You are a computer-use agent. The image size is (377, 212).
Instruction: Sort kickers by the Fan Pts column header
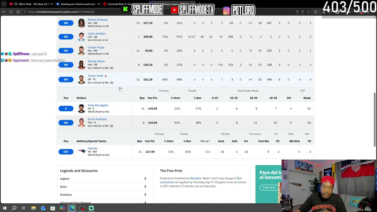(152, 98)
